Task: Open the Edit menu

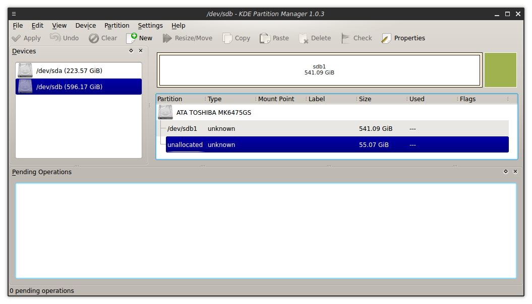Action: coord(37,25)
